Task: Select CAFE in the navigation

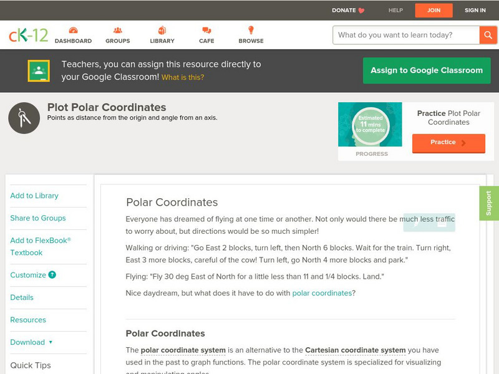Action: pyautogui.click(x=206, y=41)
